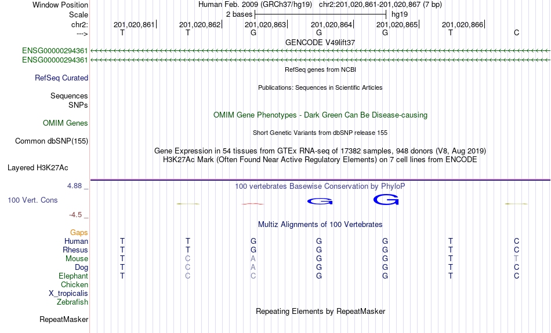
Task: Click Publications: Sequences in Scientific Articles title
Action: tap(320, 87)
